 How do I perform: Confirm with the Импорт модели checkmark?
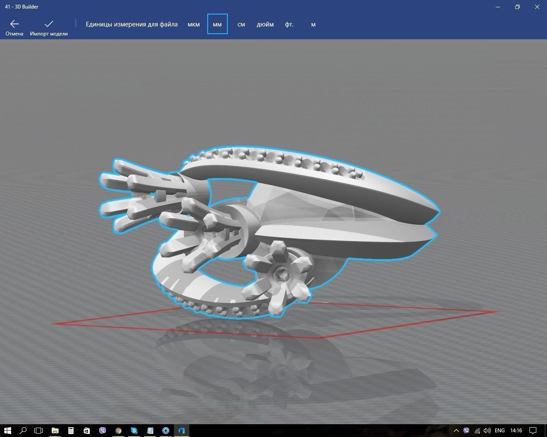pyautogui.click(x=49, y=24)
